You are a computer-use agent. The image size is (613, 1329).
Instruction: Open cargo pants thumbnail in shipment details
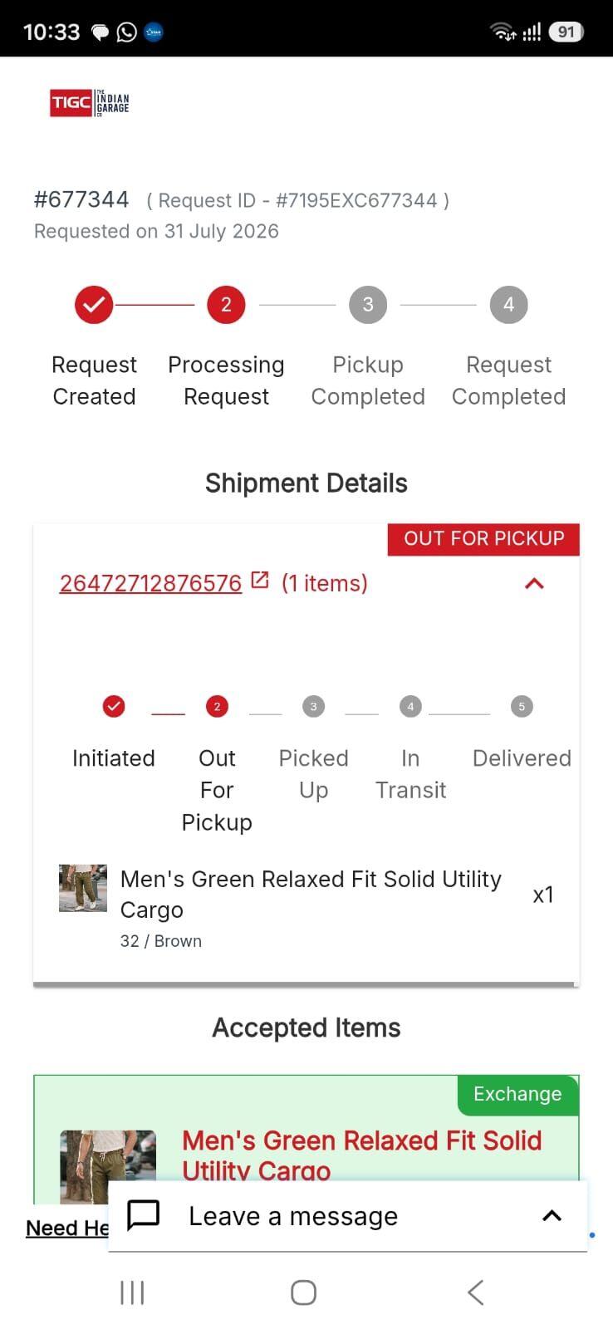[x=83, y=888]
